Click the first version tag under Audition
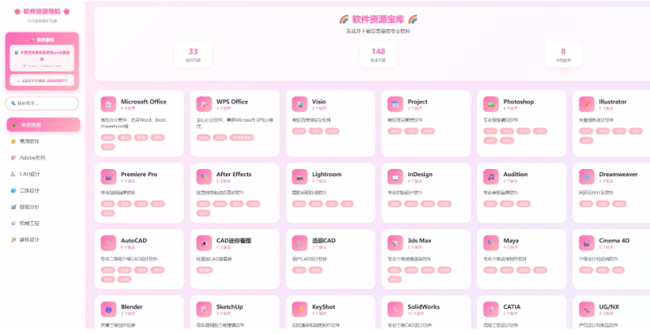Screen dimensions: 650x334 491,204
